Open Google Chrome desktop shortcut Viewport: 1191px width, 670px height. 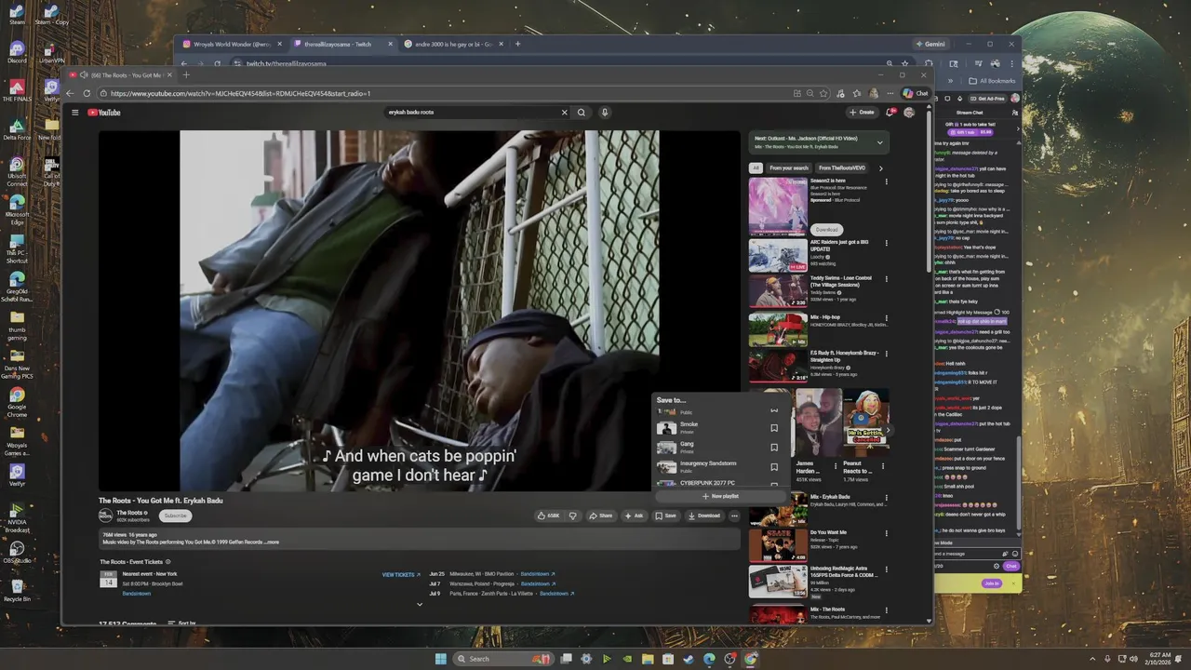coord(17,403)
